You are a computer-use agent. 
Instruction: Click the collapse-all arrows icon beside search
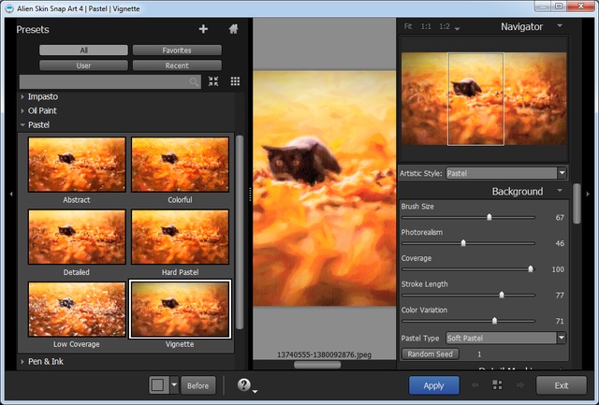tap(213, 81)
